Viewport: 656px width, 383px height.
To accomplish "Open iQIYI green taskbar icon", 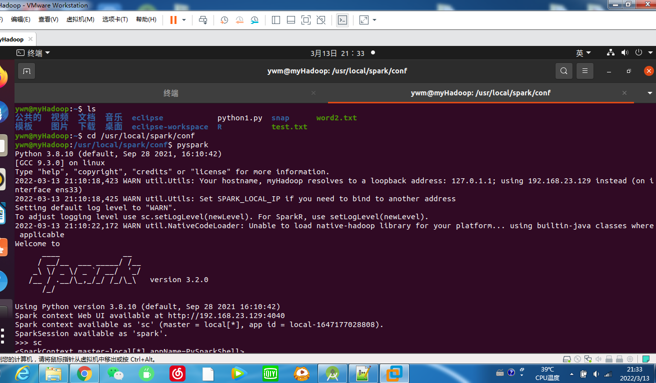I will point(270,373).
